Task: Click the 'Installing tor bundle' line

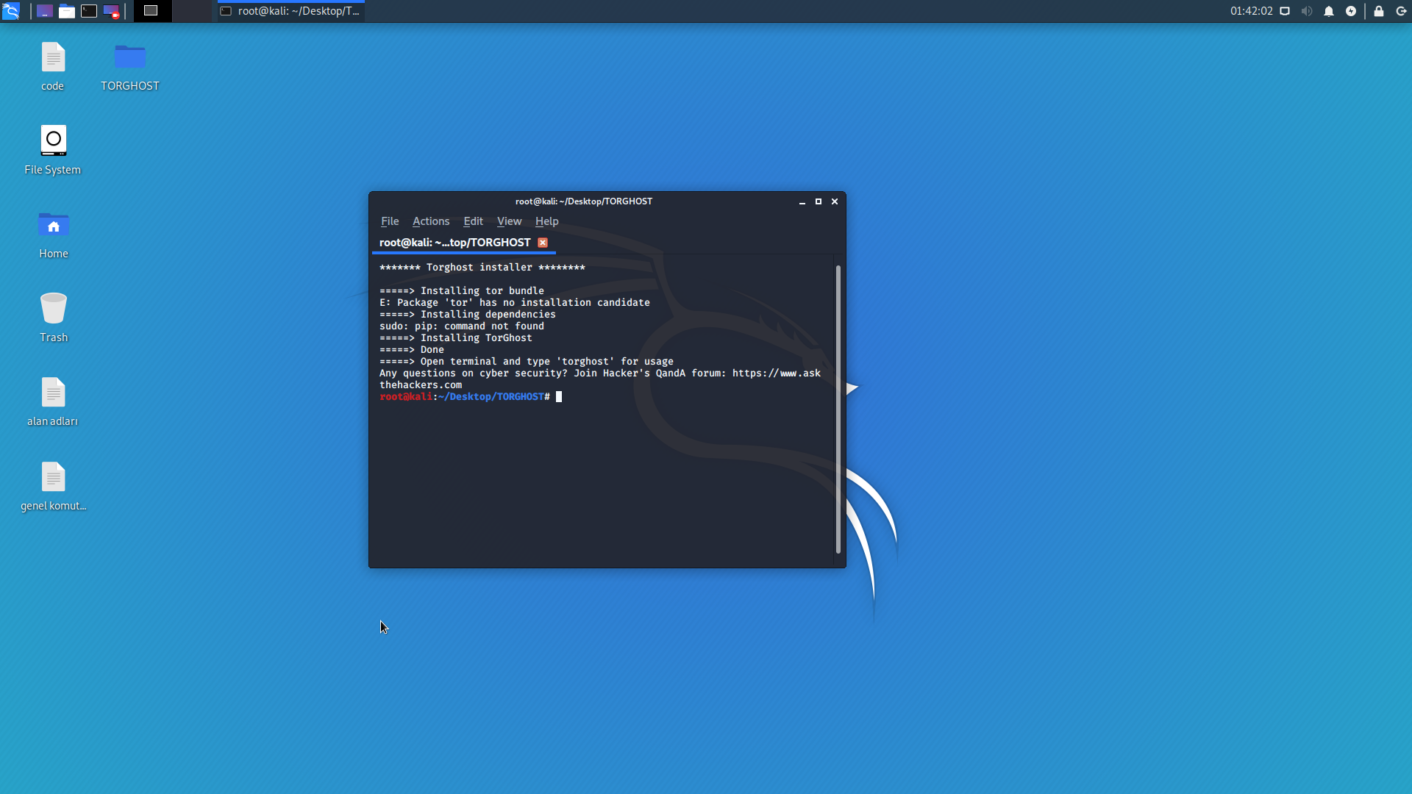Action: [462, 291]
